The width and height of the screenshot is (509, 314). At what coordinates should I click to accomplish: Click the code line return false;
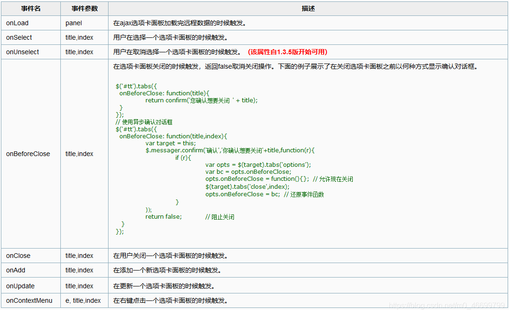point(164,217)
